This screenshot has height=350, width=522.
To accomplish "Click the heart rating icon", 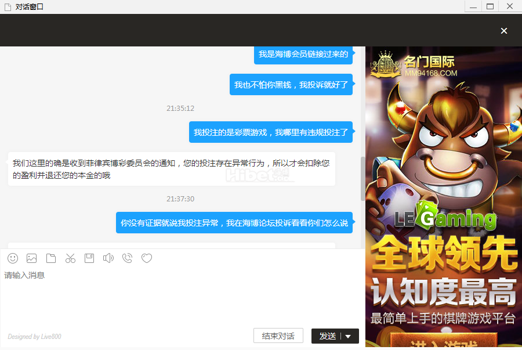I will click(147, 258).
